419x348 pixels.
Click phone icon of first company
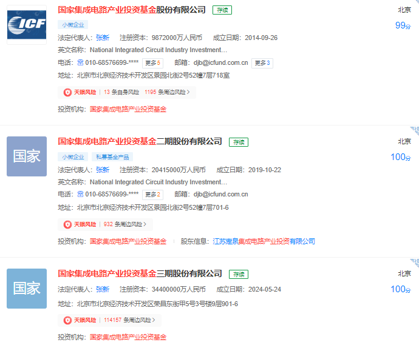click(80, 62)
